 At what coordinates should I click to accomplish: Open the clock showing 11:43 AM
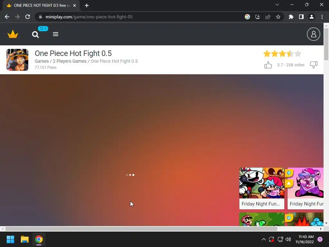coord(305,239)
